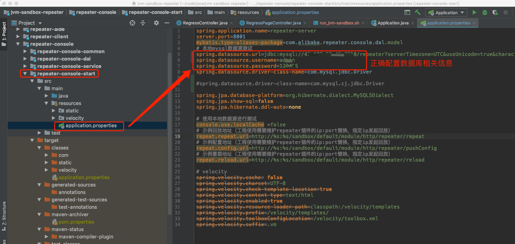Expand the repeater-client module

coord(18,36)
